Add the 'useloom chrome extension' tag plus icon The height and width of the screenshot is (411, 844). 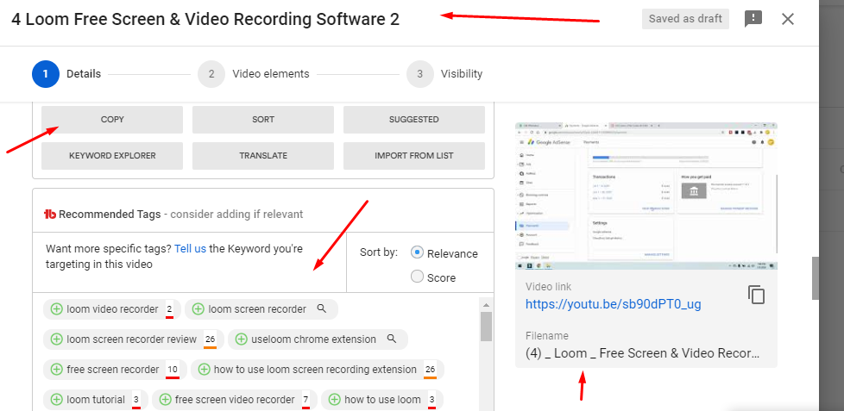point(241,339)
